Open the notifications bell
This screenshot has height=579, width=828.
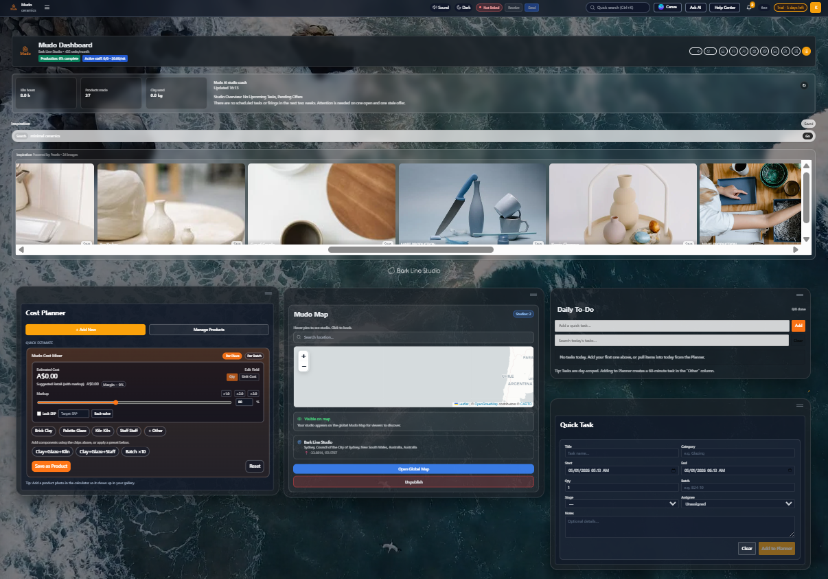[748, 8]
